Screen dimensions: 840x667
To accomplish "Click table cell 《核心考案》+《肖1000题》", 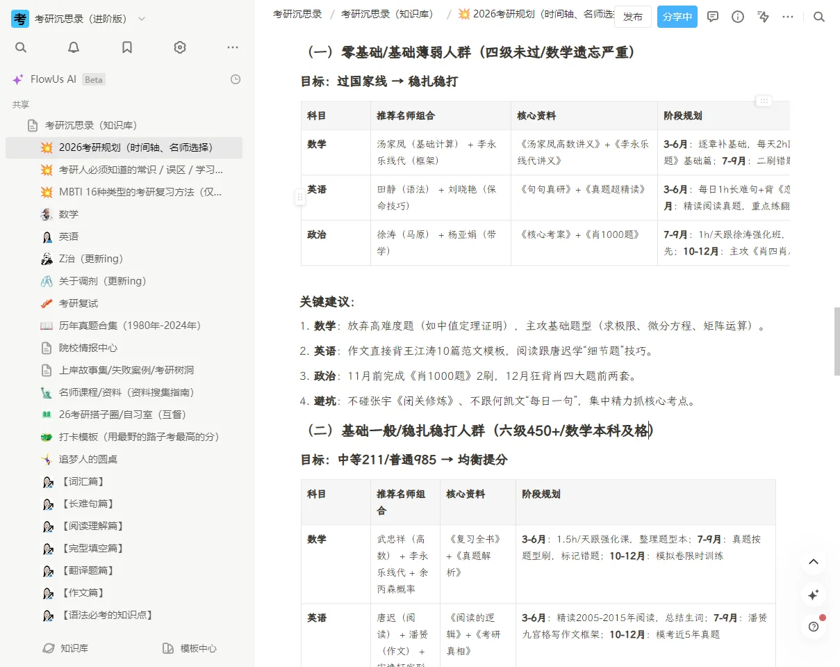I will [x=584, y=243].
